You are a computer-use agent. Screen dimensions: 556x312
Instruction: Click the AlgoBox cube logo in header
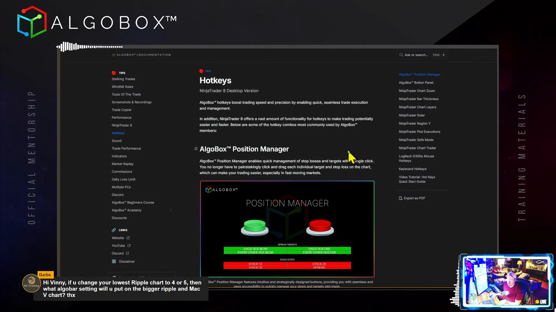tap(32, 22)
